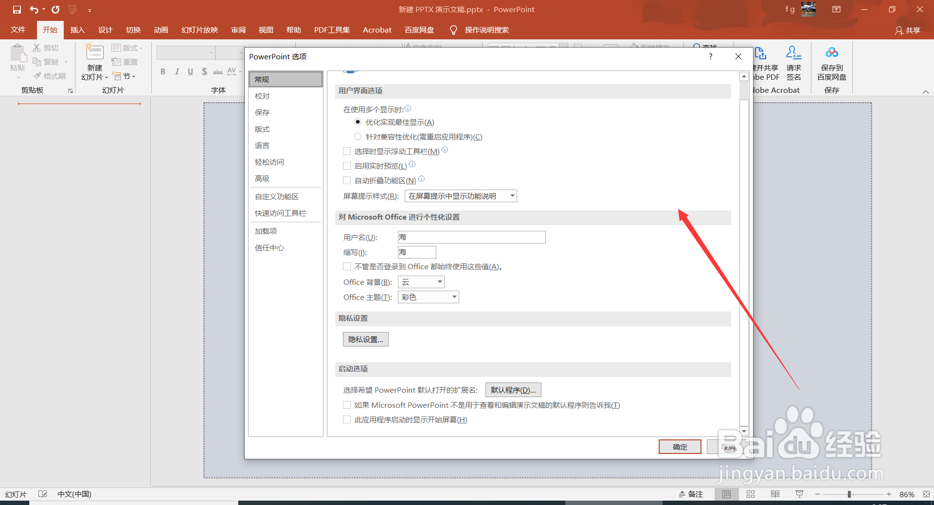Open clipboard pane launcher

[71, 91]
